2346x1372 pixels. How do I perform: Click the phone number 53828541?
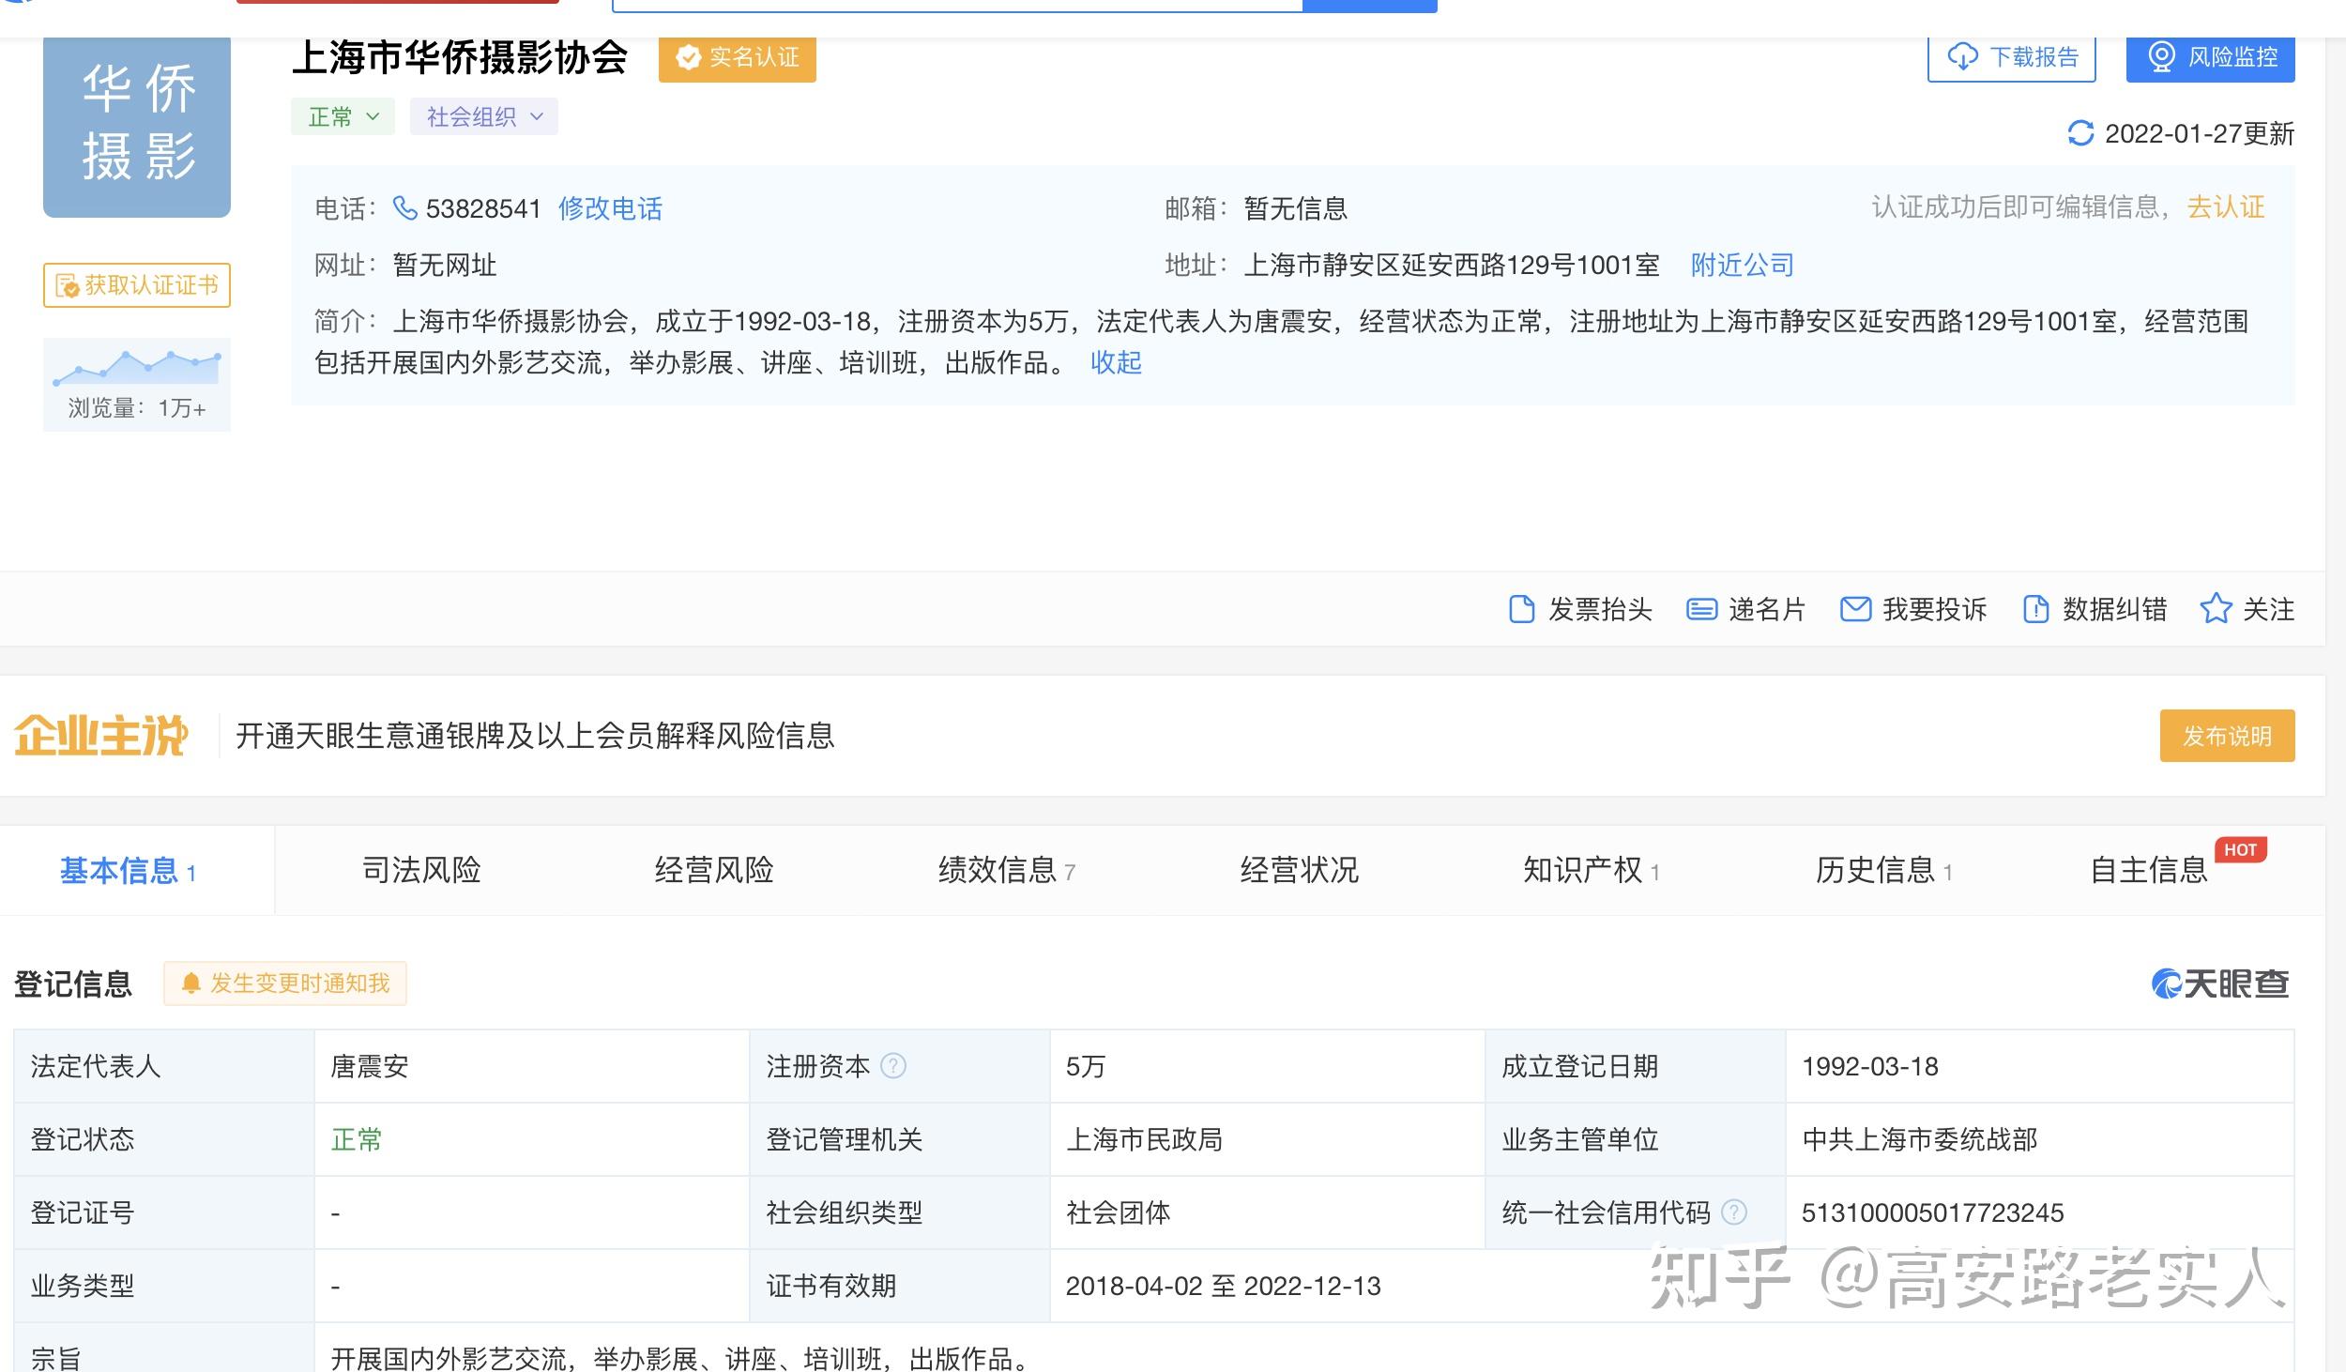(x=483, y=208)
